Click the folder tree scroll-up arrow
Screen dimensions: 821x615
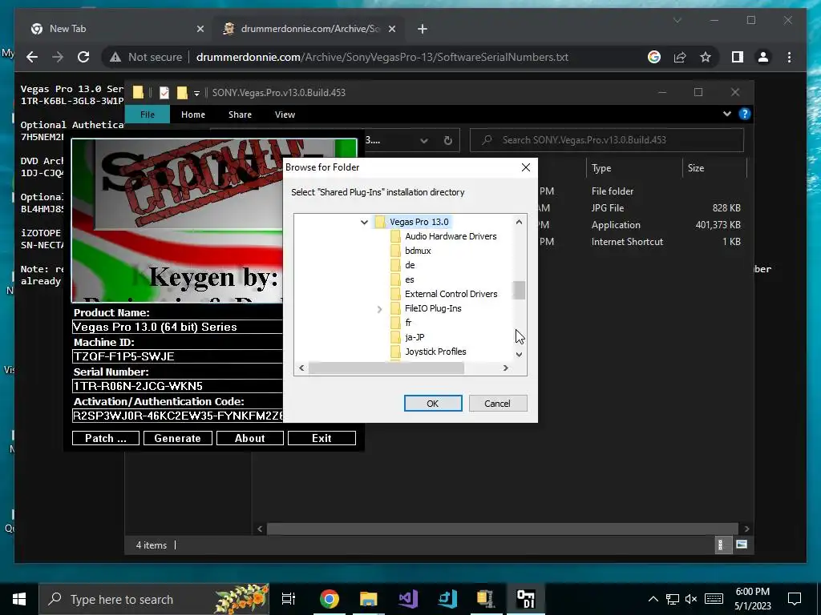(x=519, y=222)
